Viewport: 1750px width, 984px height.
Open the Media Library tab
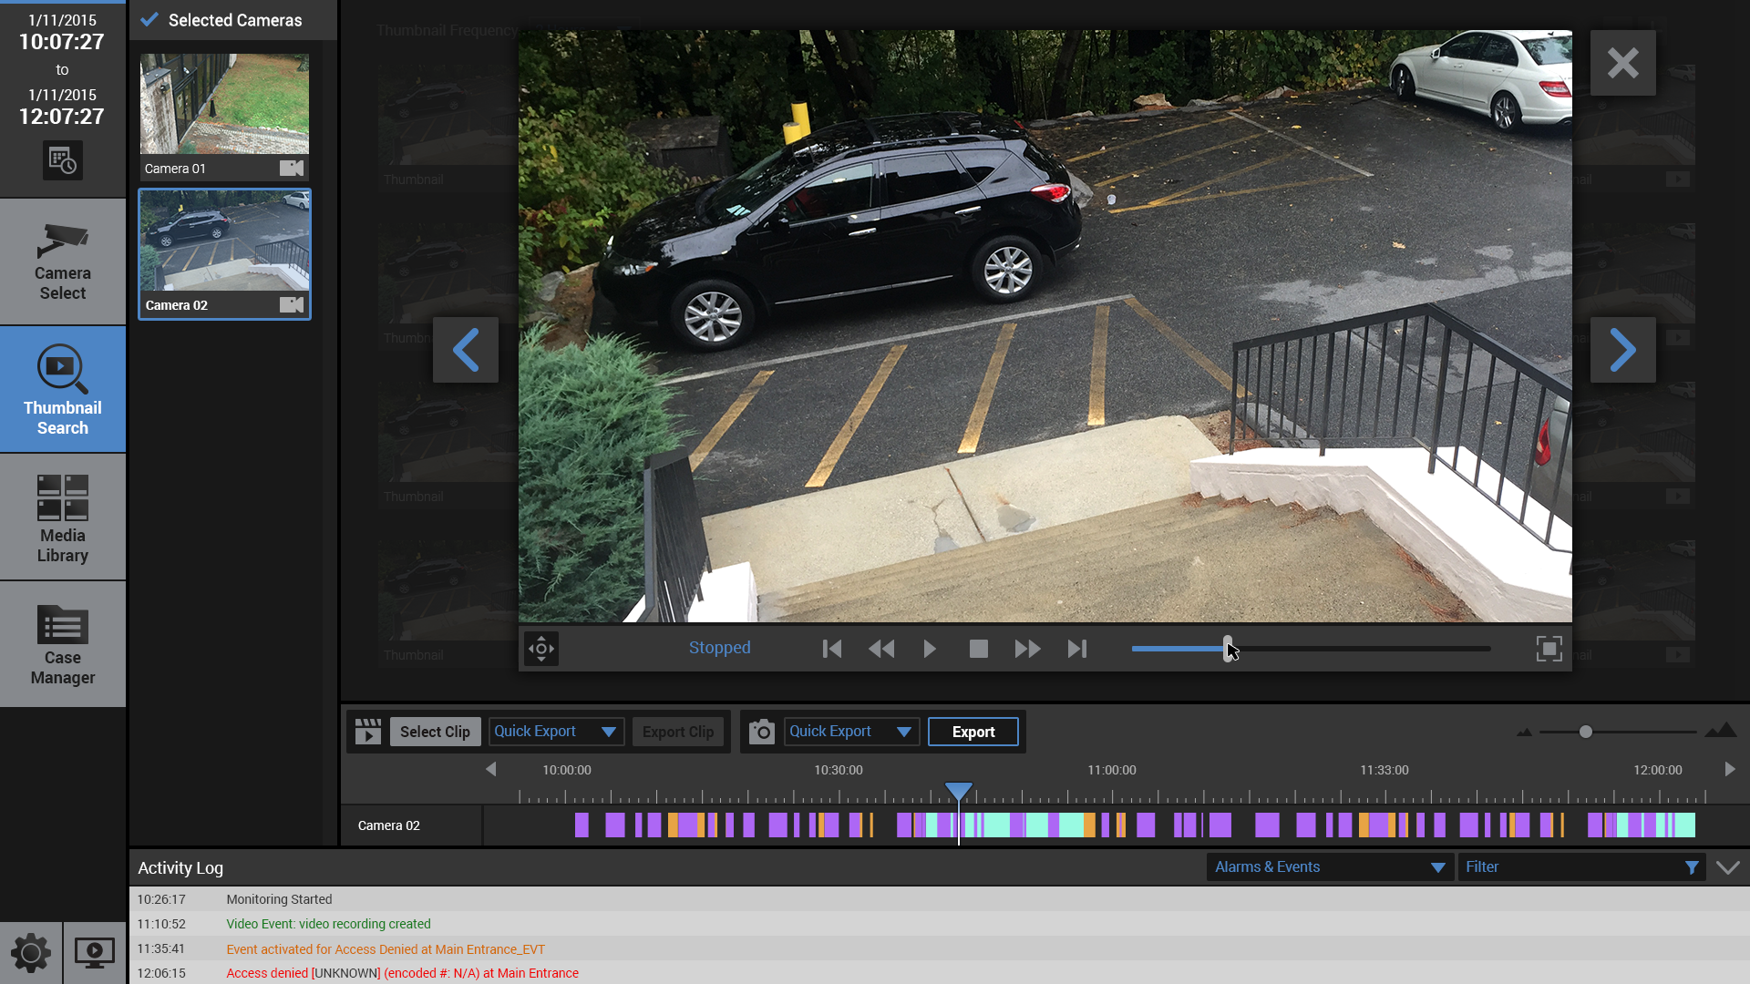click(63, 518)
